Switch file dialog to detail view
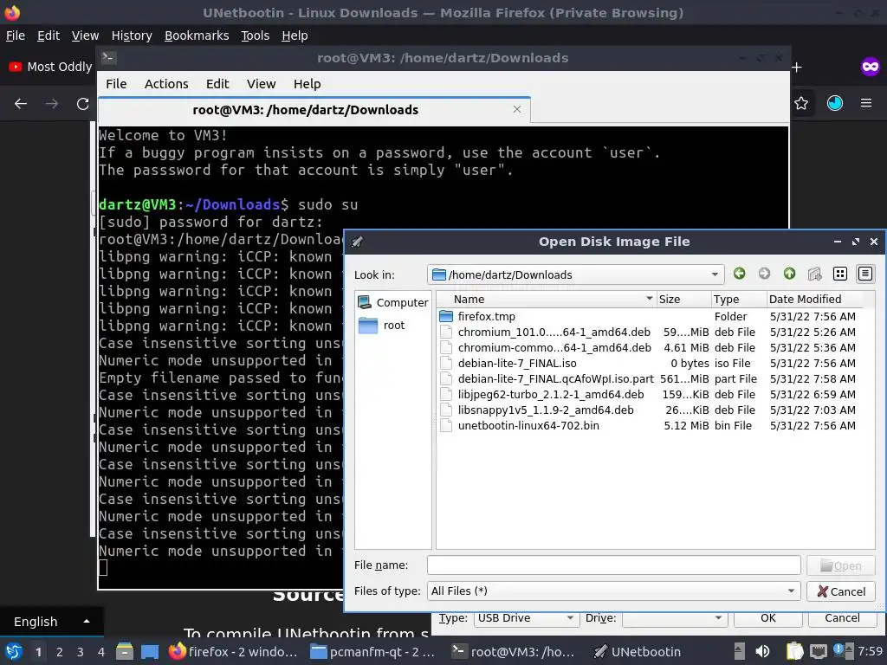The width and height of the screenshot is (887, 665). pyautogui.click(x=865, y=274)
